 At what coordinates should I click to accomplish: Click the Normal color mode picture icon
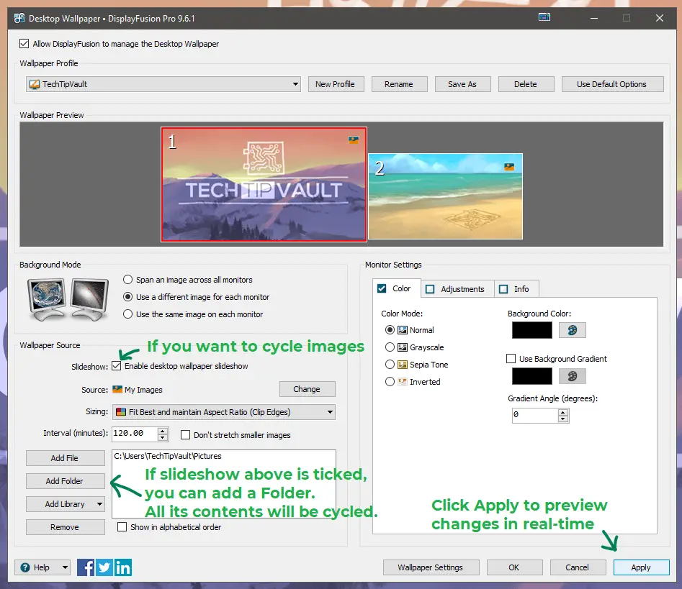click(403, 330)
